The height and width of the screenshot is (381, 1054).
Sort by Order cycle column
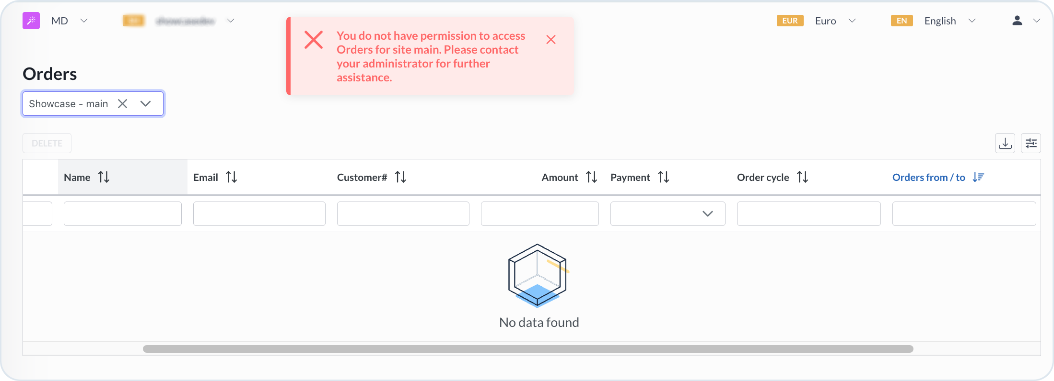tap(803, 177)
